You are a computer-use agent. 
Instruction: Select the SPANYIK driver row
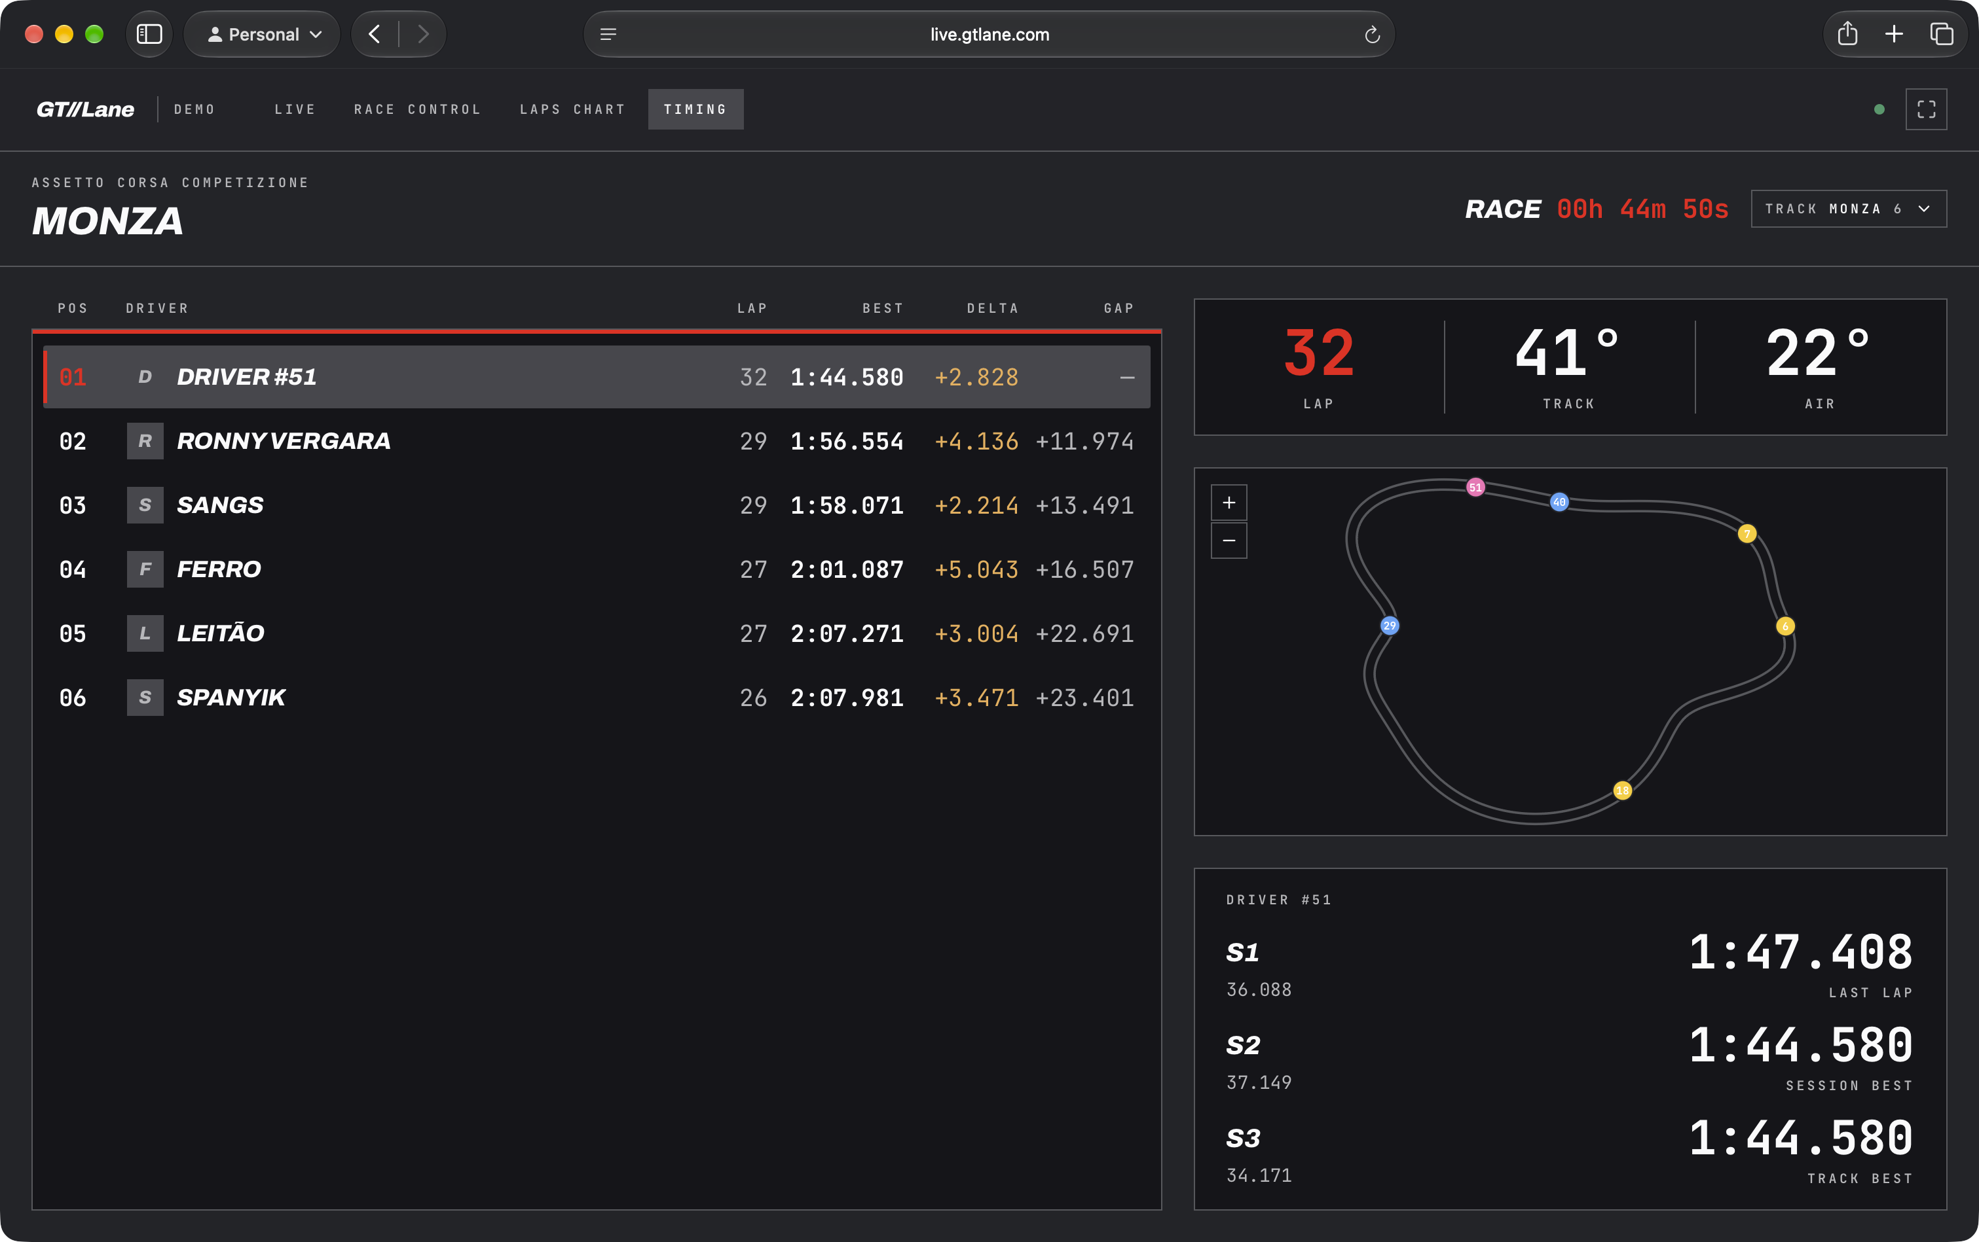597,698
